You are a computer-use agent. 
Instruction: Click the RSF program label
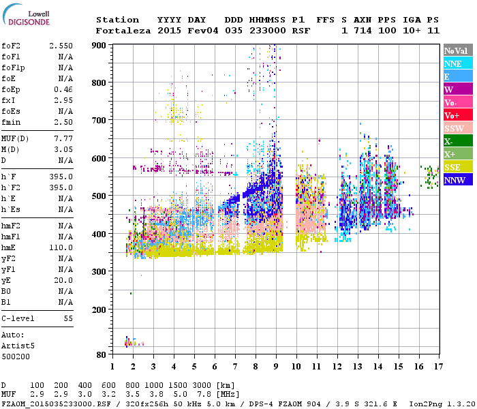[301, 31]
